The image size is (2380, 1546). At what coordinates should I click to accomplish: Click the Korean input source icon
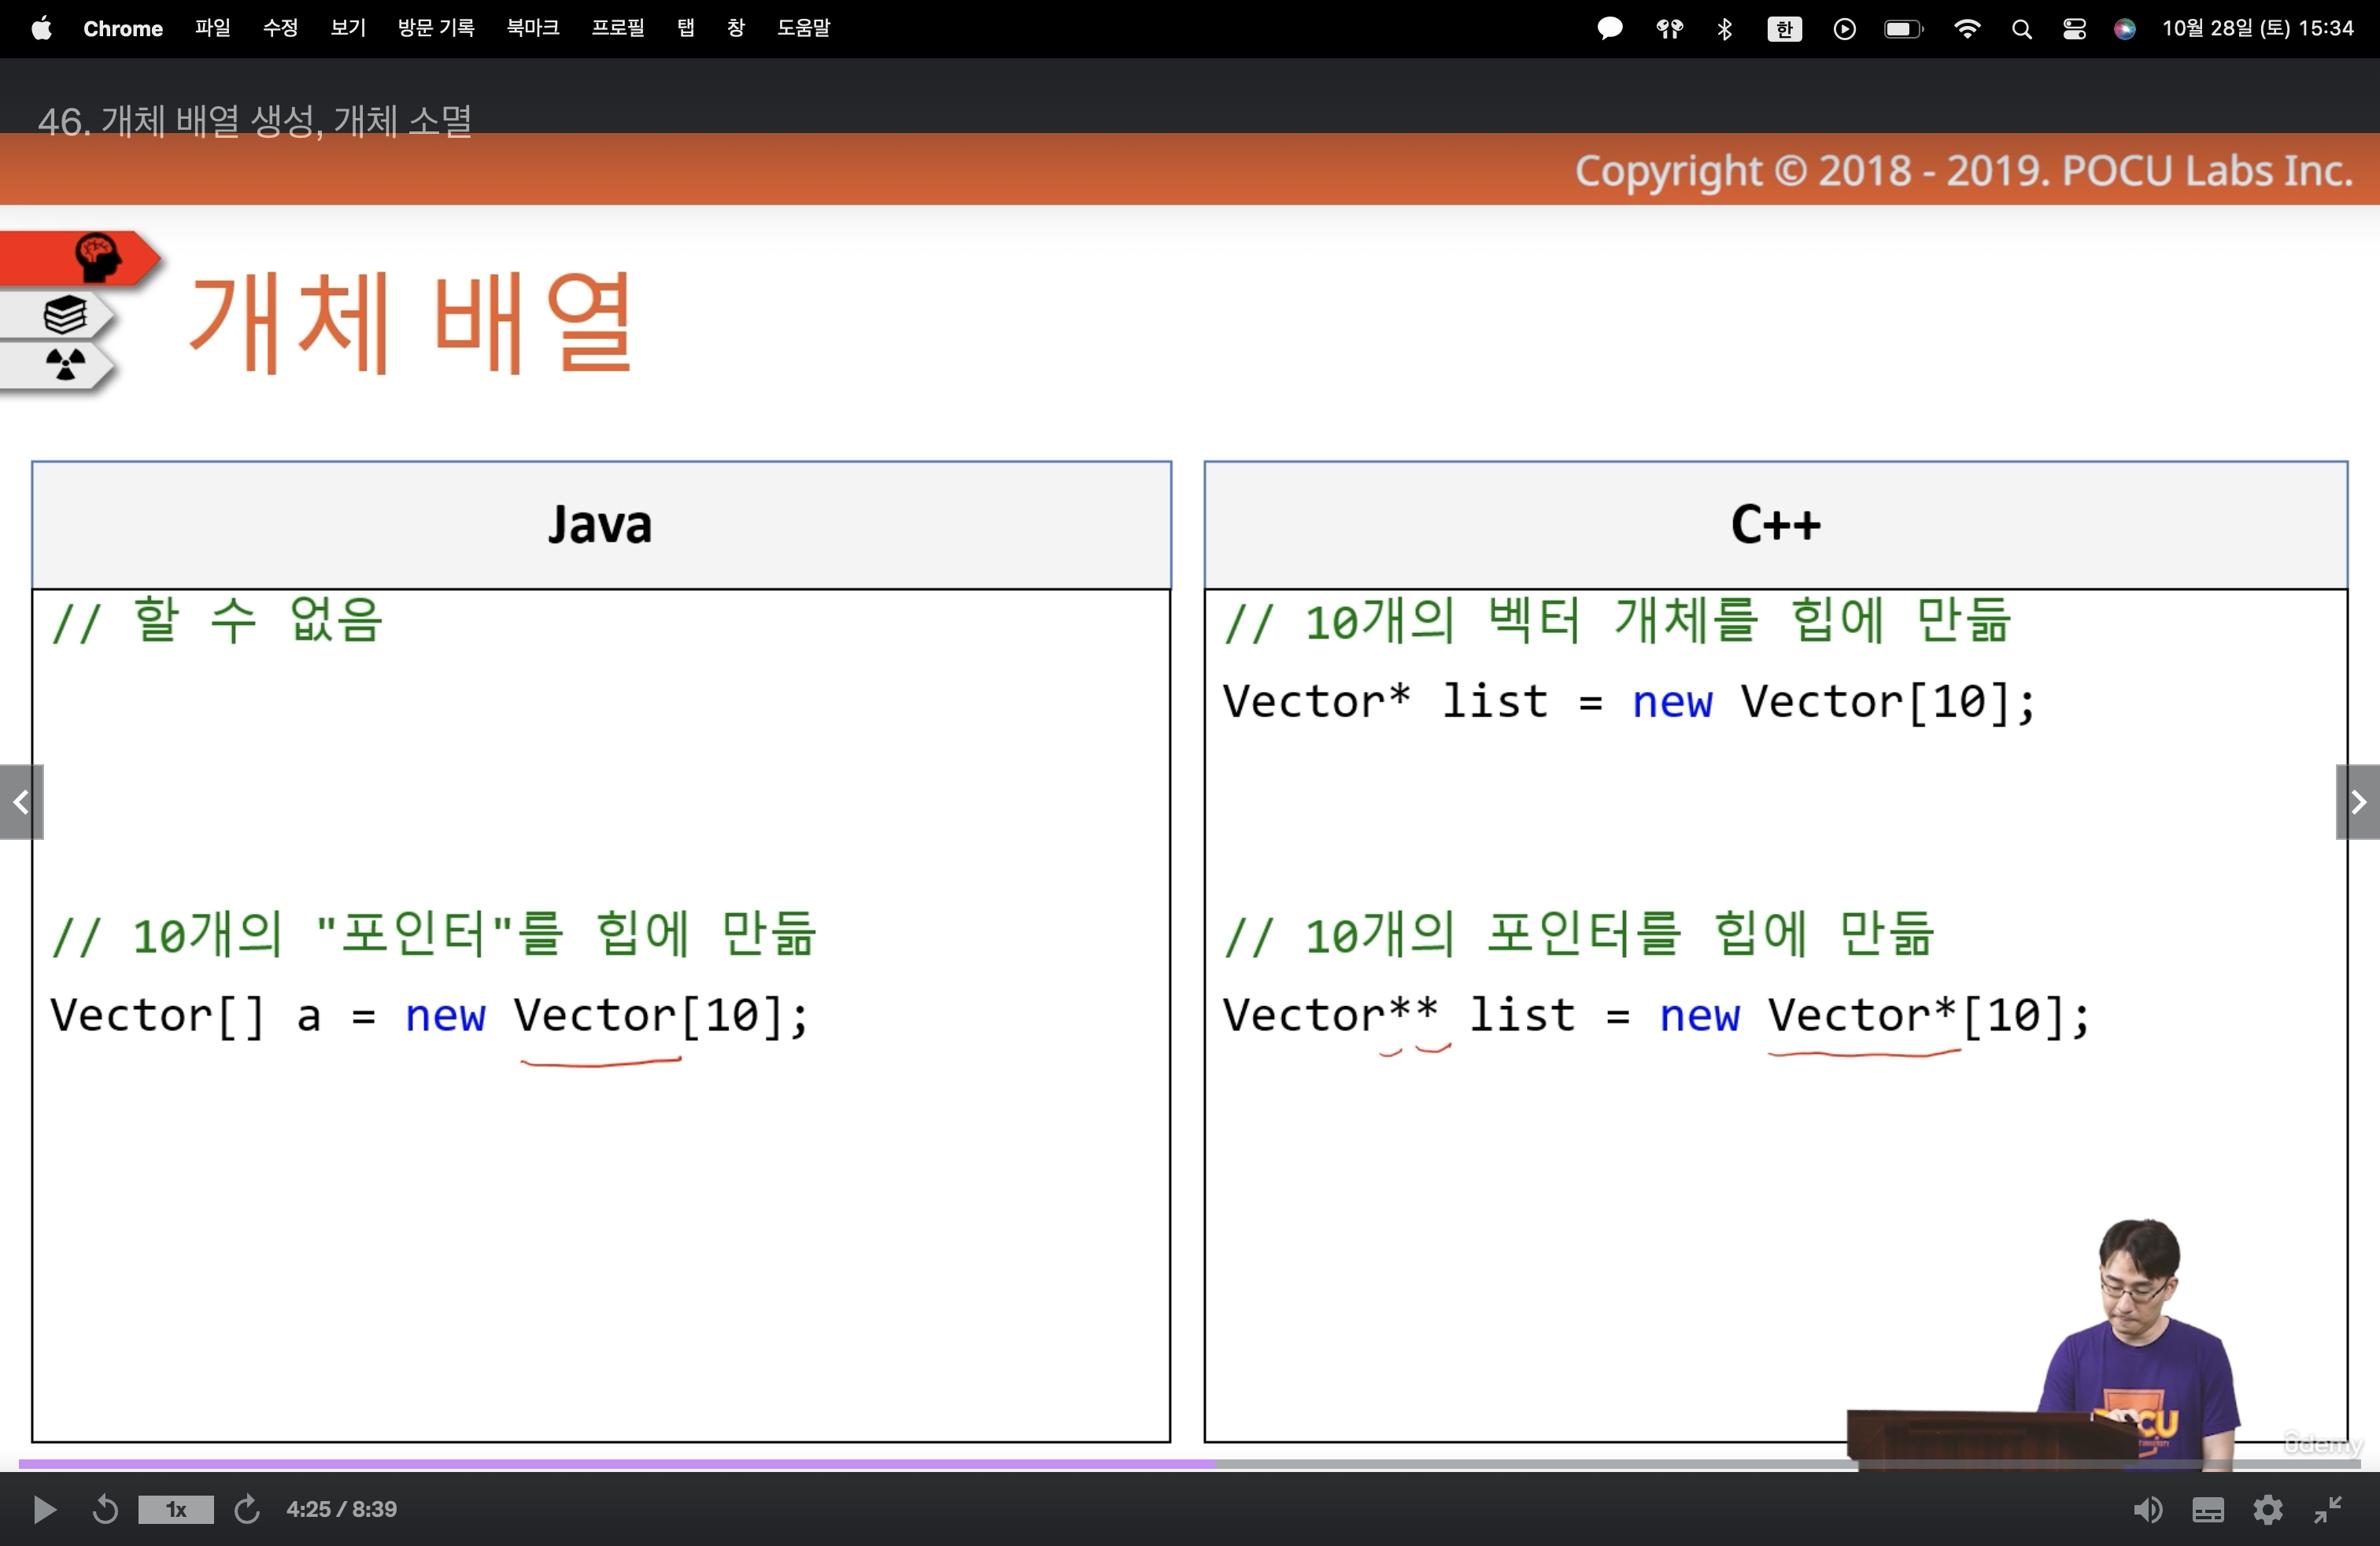pyautogui.click(x=1784, y=29)
